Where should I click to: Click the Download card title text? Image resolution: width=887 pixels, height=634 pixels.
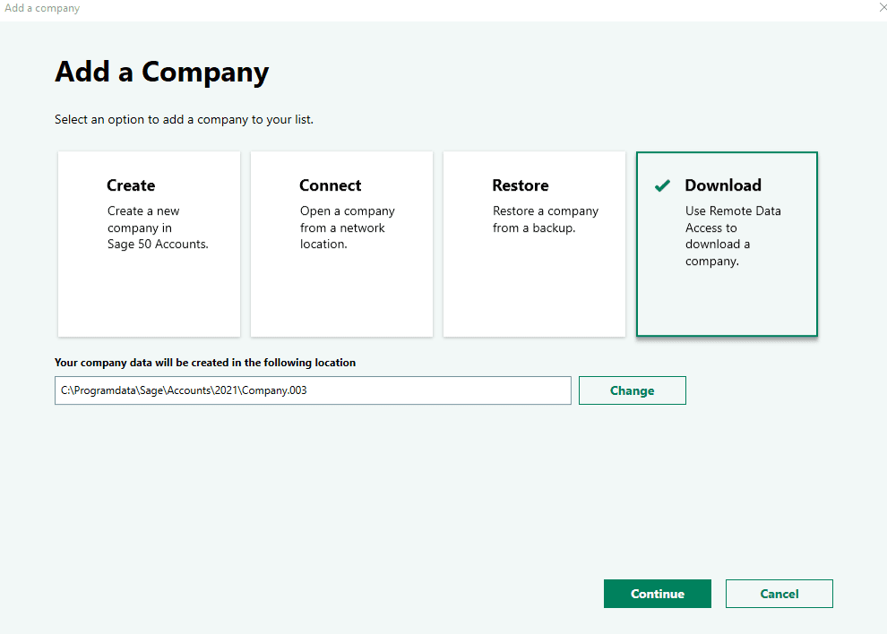(x=722, y=185)
